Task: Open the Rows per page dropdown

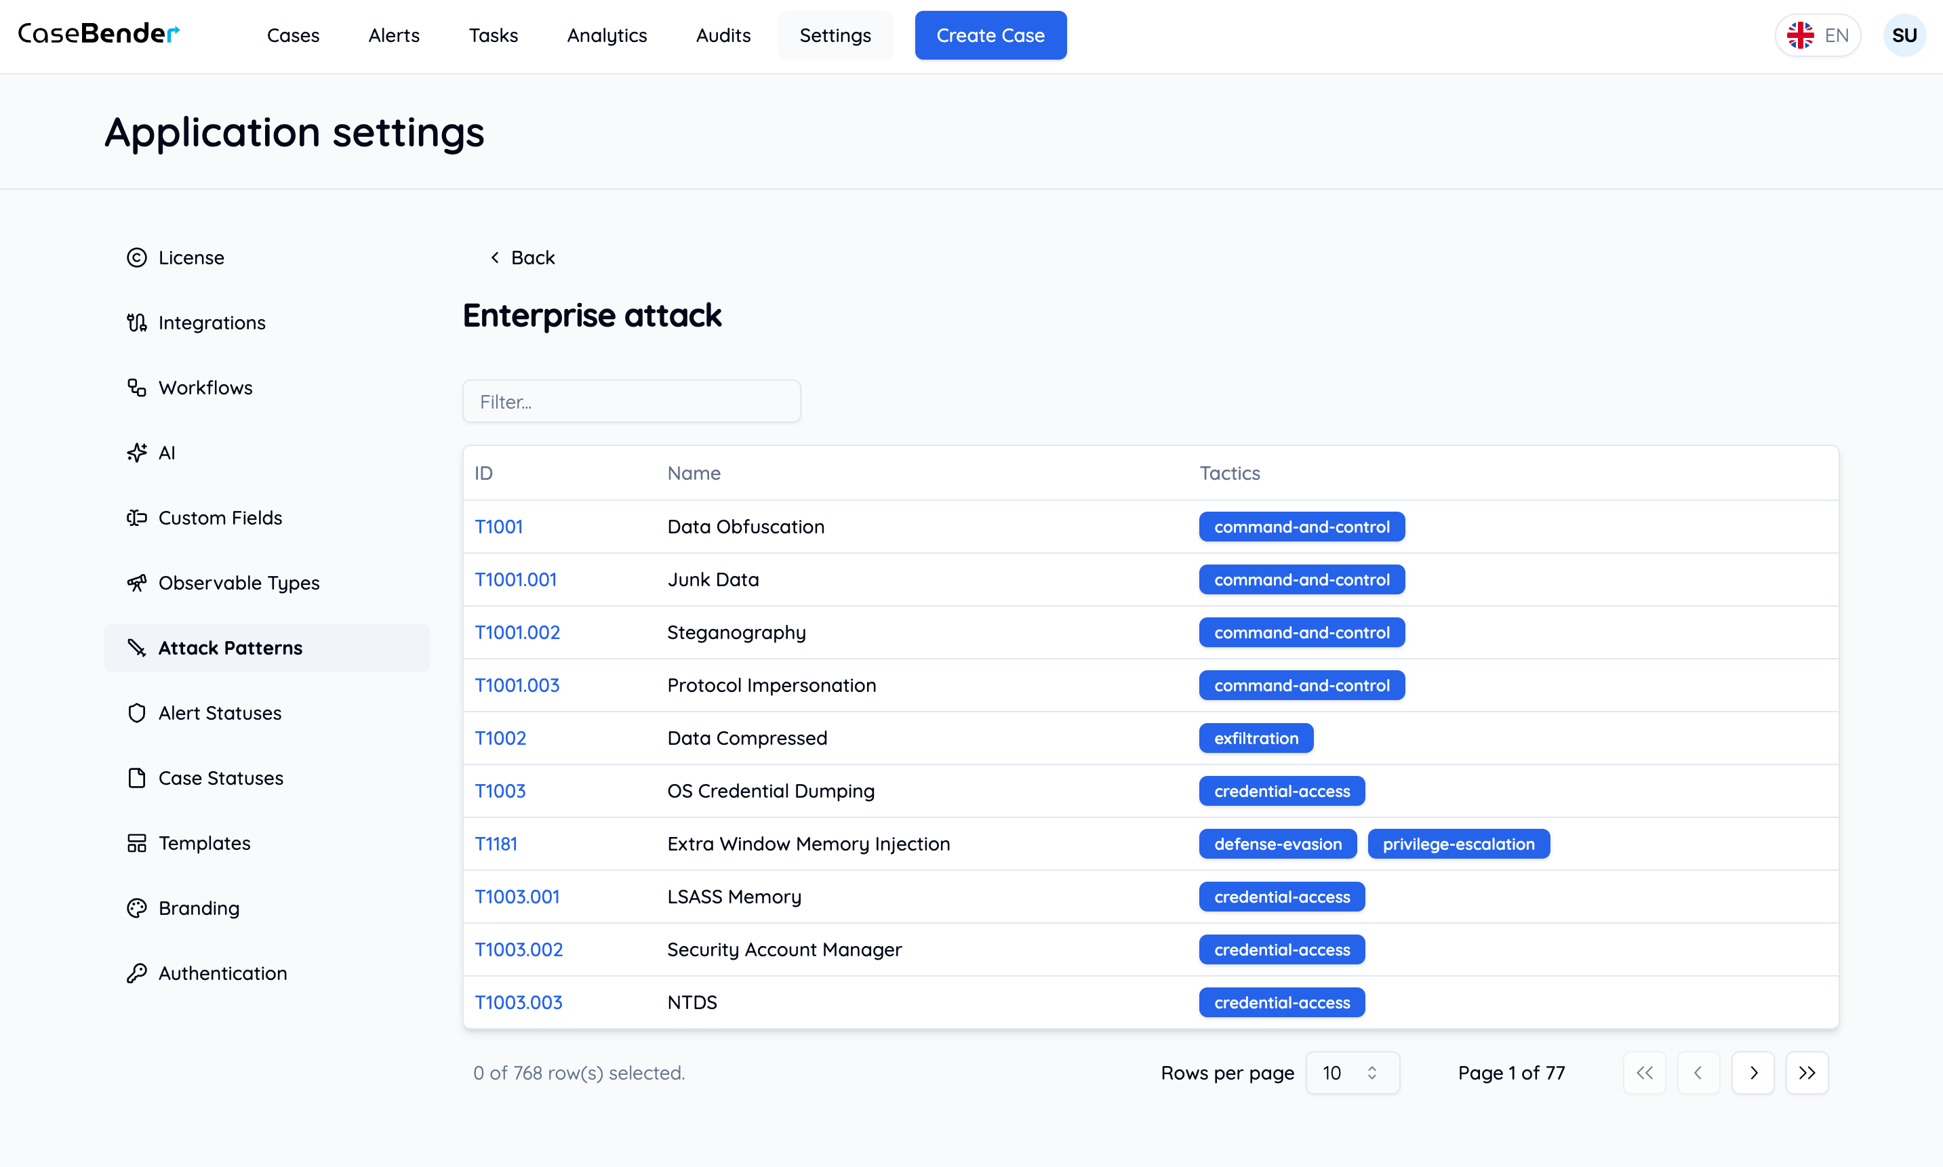Action: tap(1353, 1073)
